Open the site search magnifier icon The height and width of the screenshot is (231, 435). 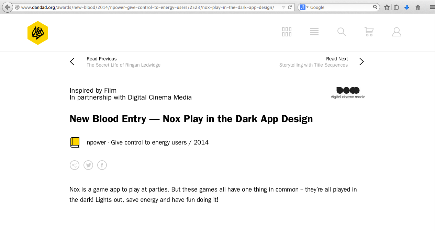[x=342, y=32]
